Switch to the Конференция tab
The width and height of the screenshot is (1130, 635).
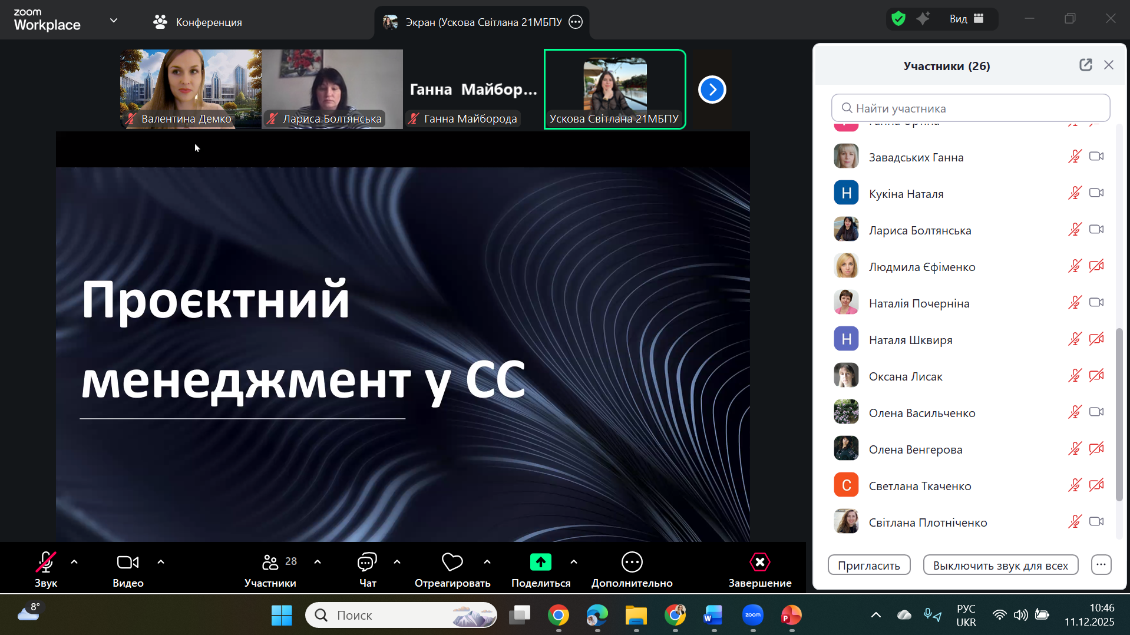point(197,22)
